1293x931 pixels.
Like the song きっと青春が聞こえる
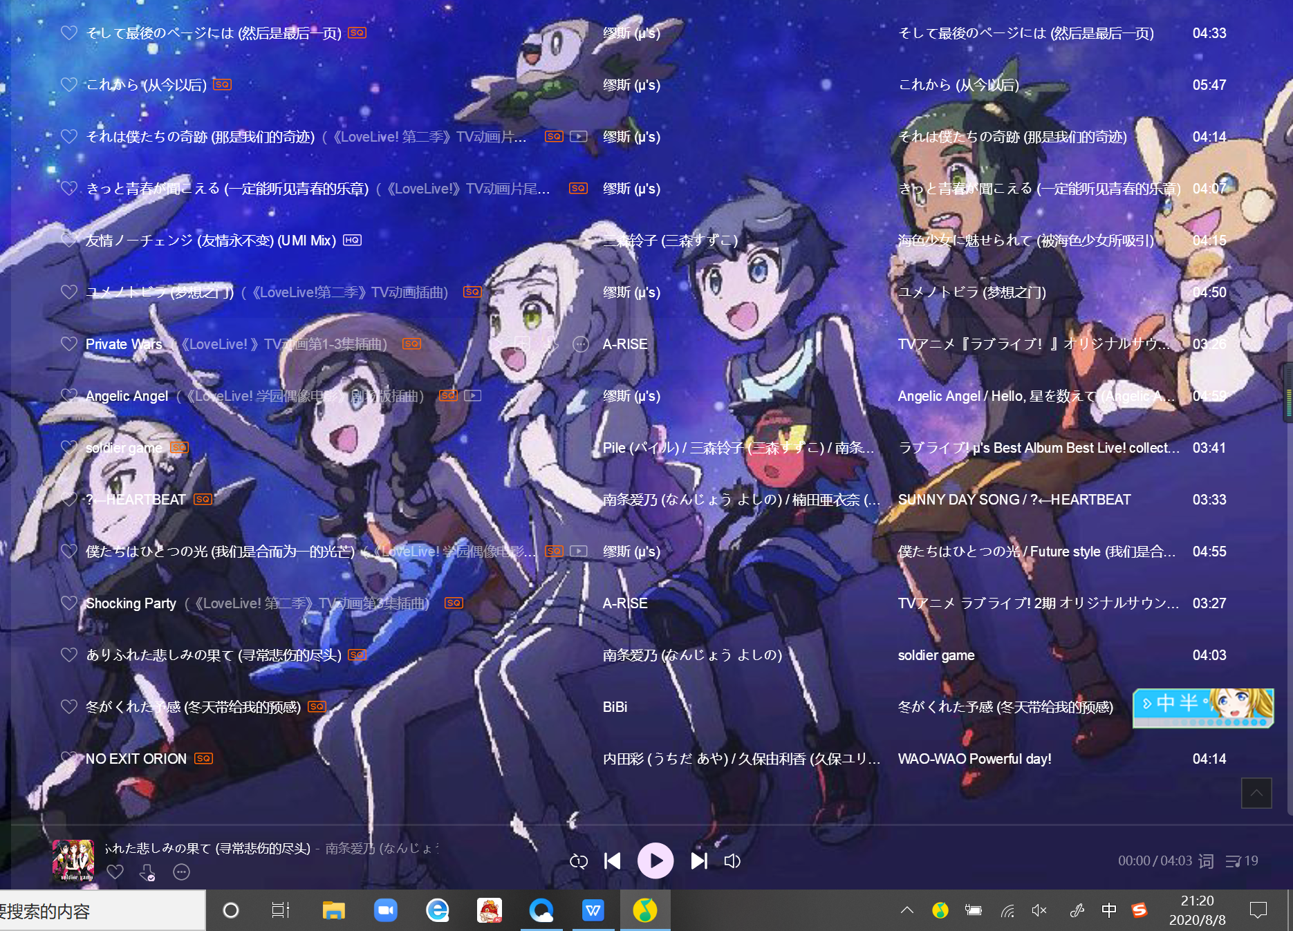[69, 188]
